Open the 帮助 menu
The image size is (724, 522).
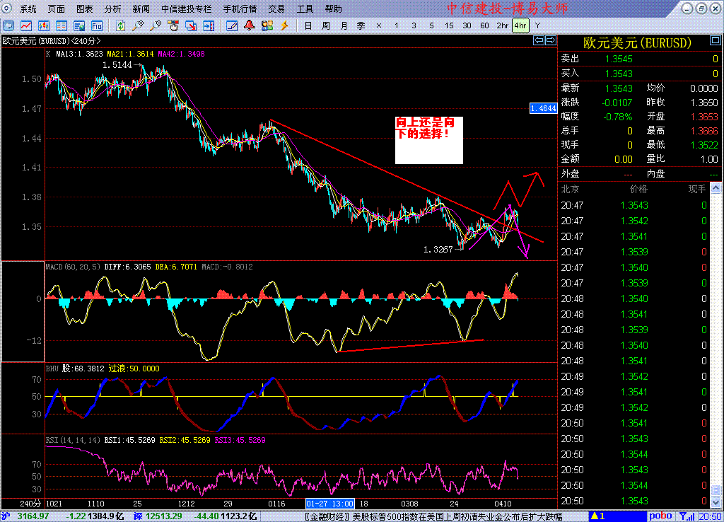(x=334, y=8)
